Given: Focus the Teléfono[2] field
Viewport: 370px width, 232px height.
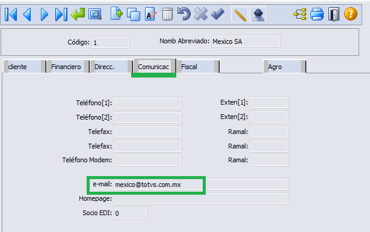Looking at the screenshot, I should [x=148, y=117].
